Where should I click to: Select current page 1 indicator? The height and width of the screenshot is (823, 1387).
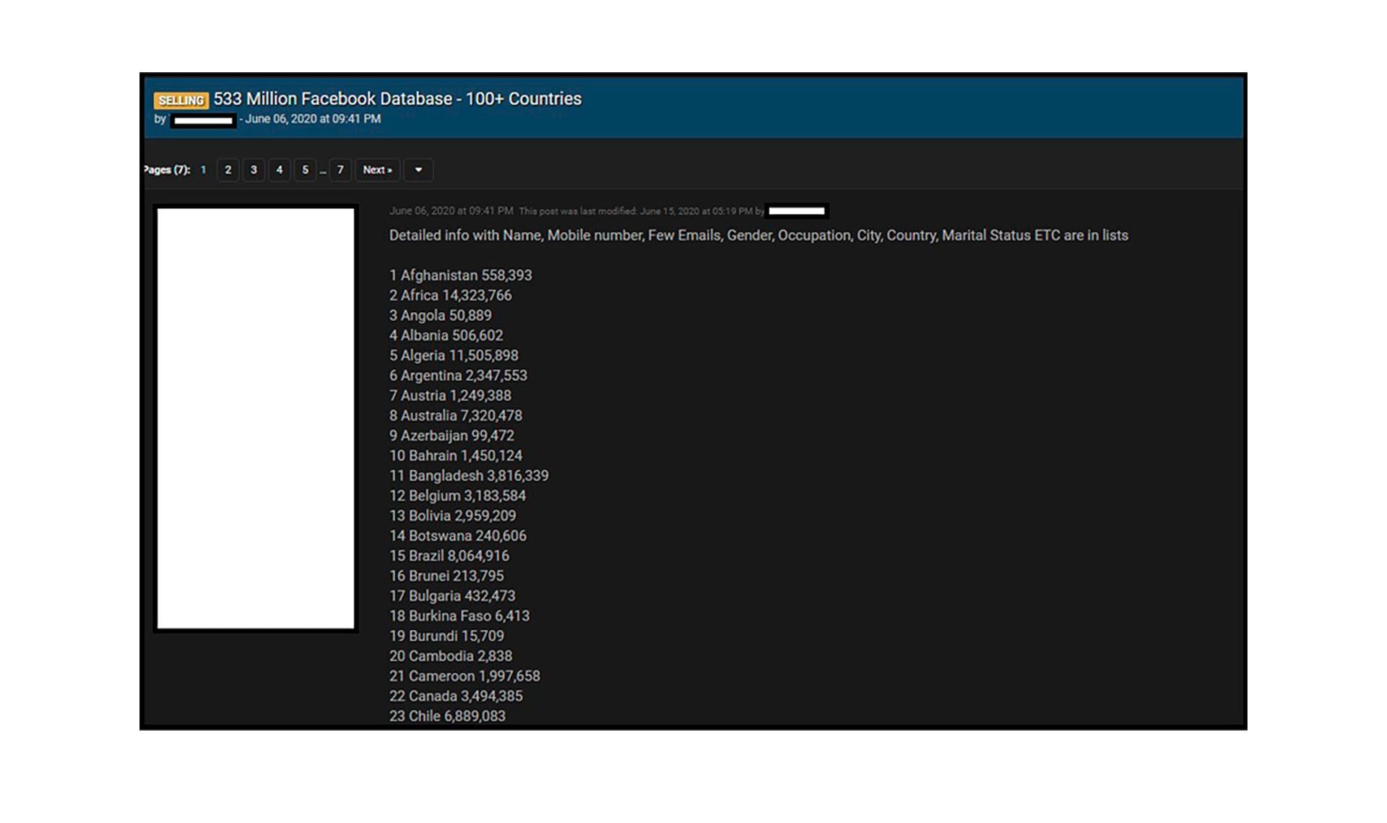pyautogui.click(x=203, y=170)
